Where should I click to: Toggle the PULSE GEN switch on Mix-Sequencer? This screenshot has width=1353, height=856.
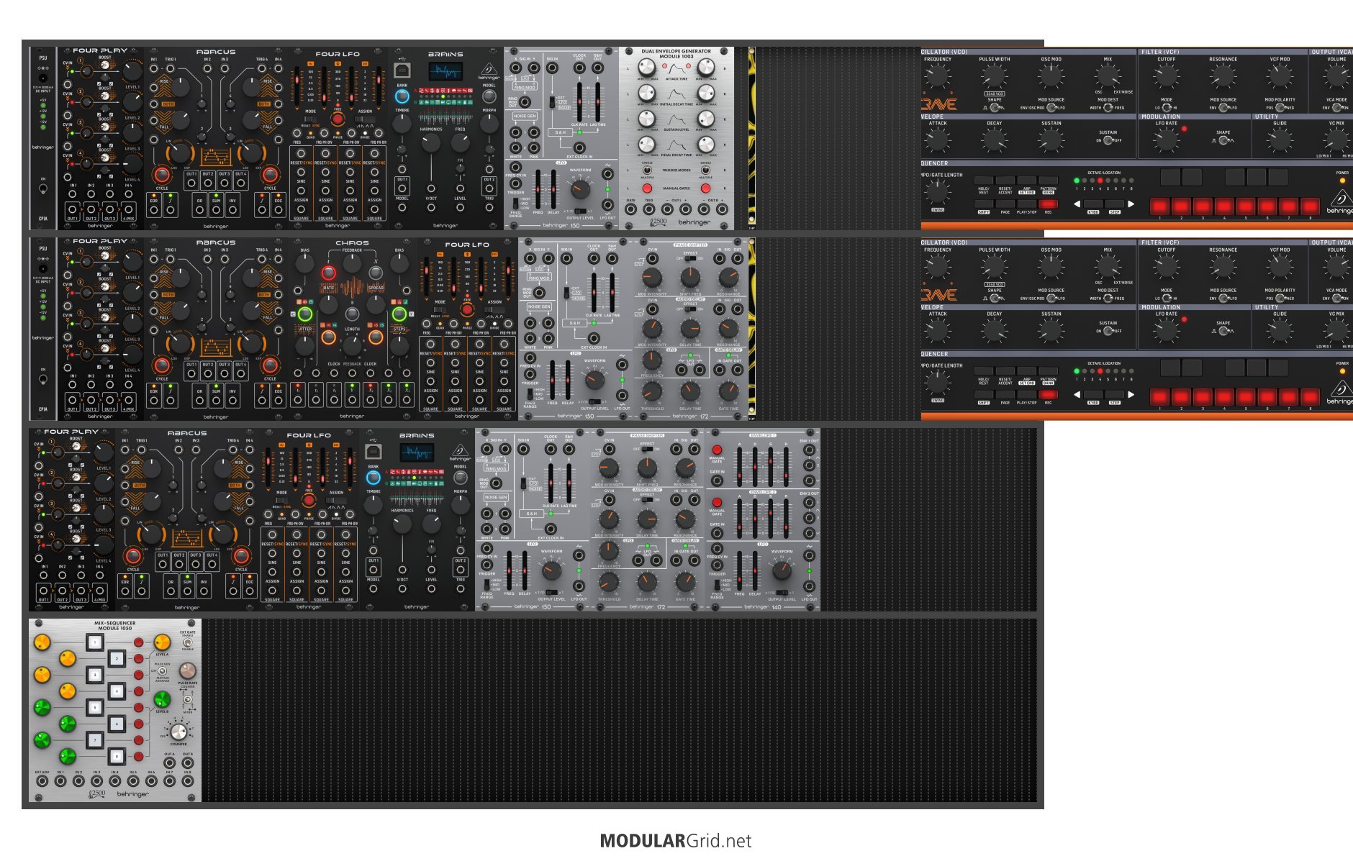[162, 671]
